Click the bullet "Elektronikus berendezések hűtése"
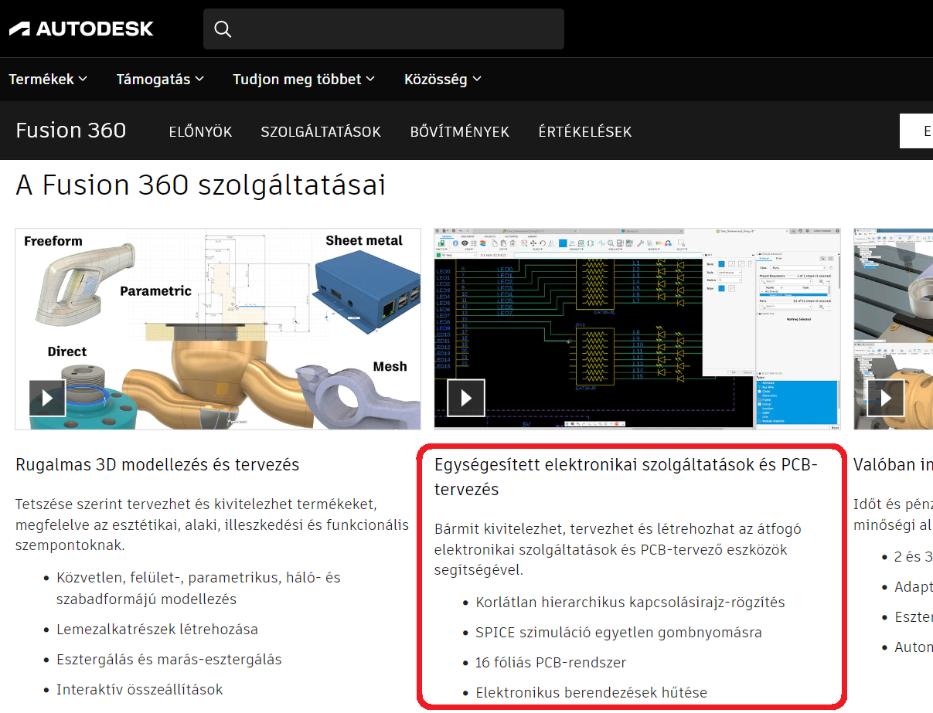The image size is (933, 713). (x=591, y=692)
